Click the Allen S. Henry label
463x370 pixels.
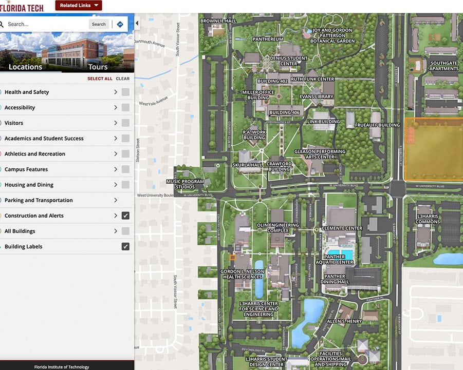344,321
